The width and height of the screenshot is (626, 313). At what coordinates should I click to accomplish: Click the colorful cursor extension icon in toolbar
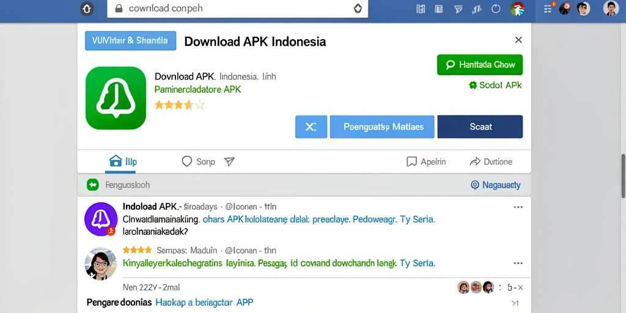click(x=517, y=9)
